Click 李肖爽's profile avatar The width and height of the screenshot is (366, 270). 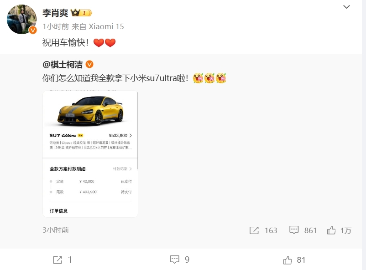pyautogui.click(x=22, y=19)
